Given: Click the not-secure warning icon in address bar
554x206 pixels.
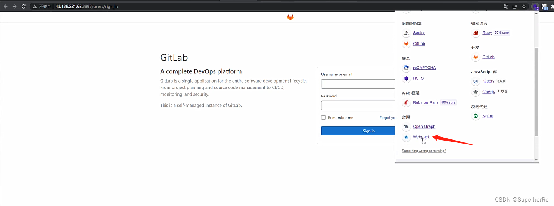Looking at the screenshot, I should tap(35, 6).
